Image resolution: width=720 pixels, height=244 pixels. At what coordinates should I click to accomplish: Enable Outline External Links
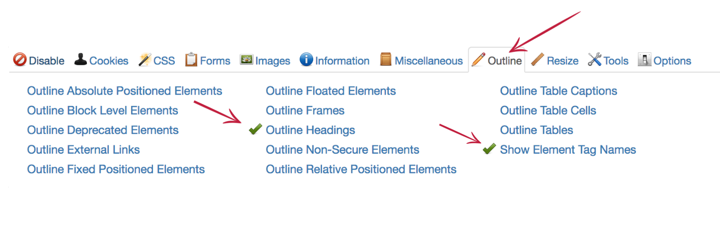tap(83, 150)
